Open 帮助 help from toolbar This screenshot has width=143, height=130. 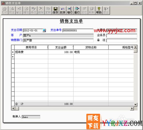click(99, 10)
